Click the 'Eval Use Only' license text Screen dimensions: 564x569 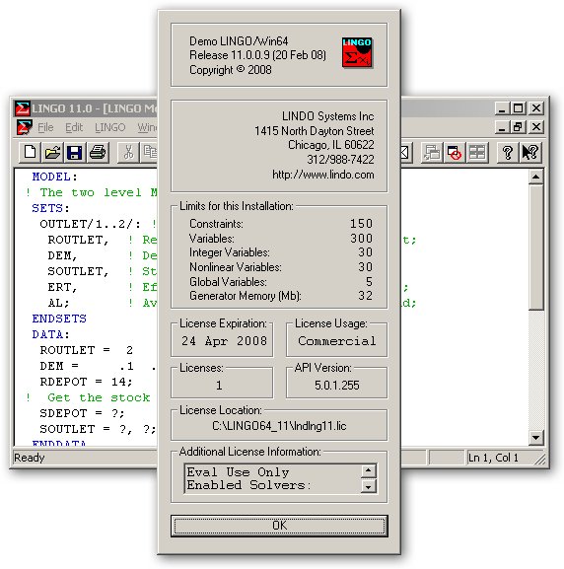238,472
